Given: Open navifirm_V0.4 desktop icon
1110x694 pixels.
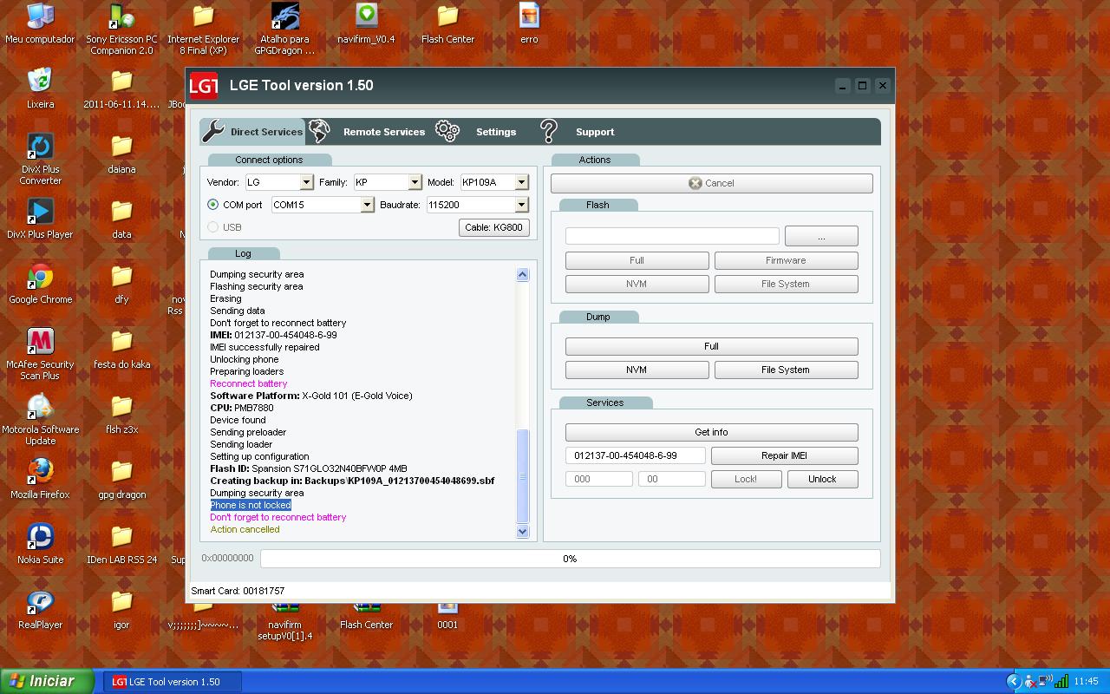Looking at the screenshot, I should [366, 23].
